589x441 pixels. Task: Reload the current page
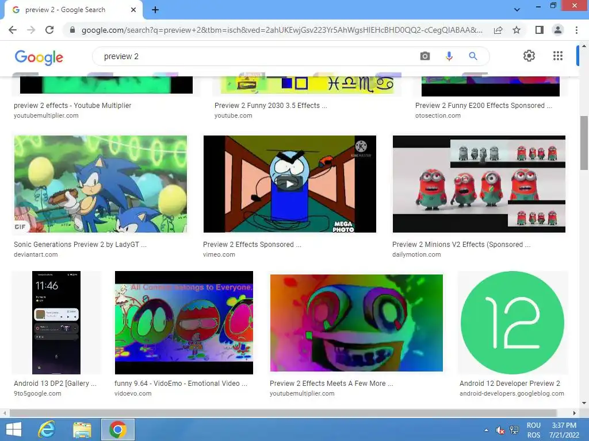click(49, 30)
